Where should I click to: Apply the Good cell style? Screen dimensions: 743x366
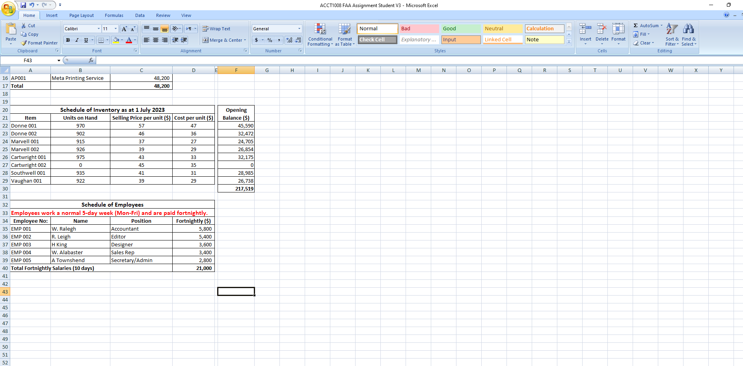[x=460, y=28]
